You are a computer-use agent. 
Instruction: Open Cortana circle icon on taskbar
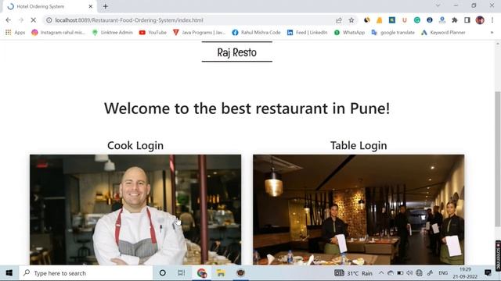point(162,273)
